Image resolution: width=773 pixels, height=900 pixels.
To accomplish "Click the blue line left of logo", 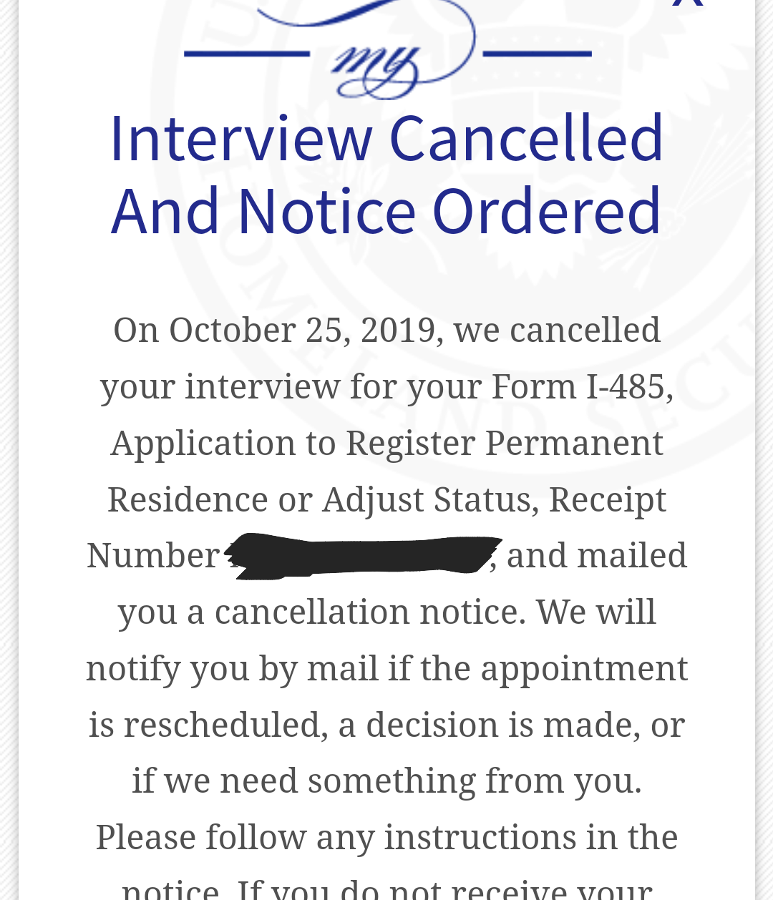I will coord(247,54).
